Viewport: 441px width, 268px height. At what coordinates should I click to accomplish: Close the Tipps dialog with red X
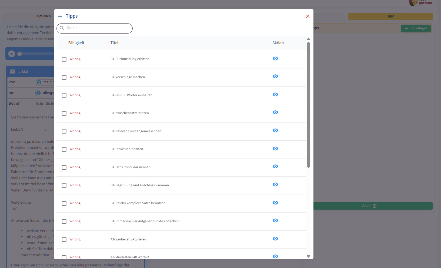pos(308,16)
